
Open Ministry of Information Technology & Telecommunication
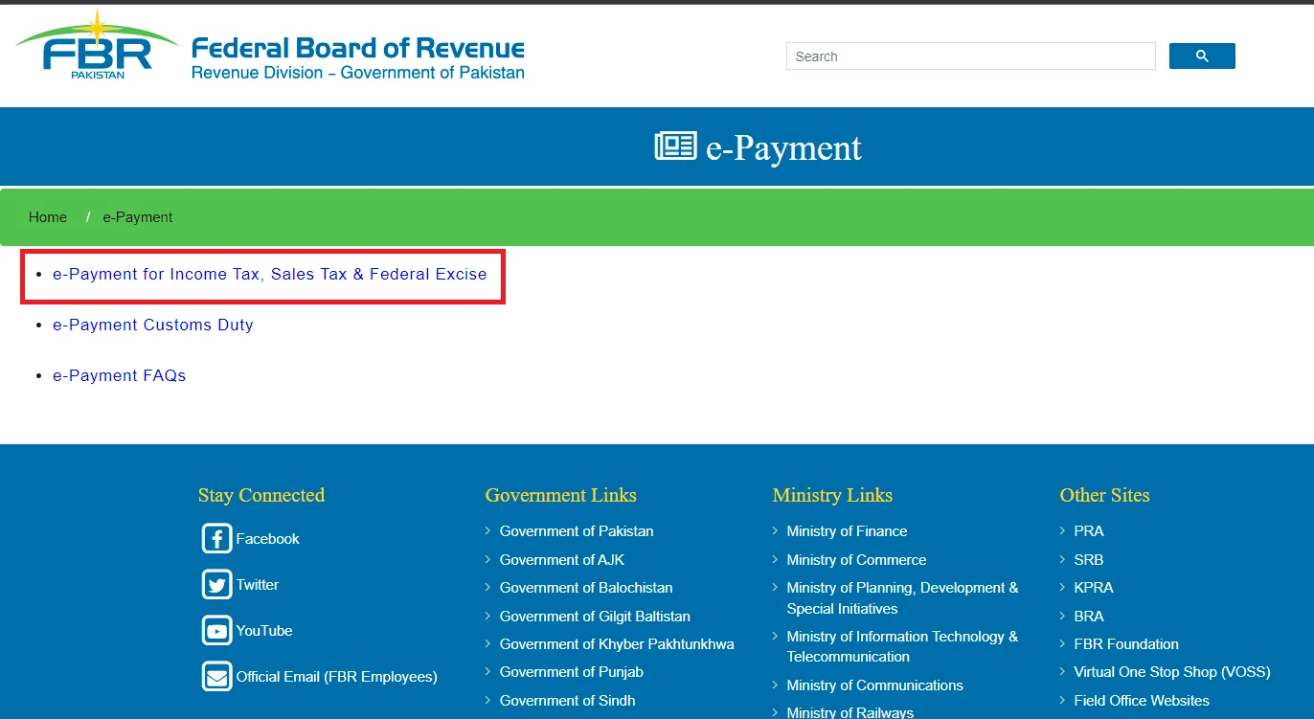pyautogui.click(x=903, y=646)
